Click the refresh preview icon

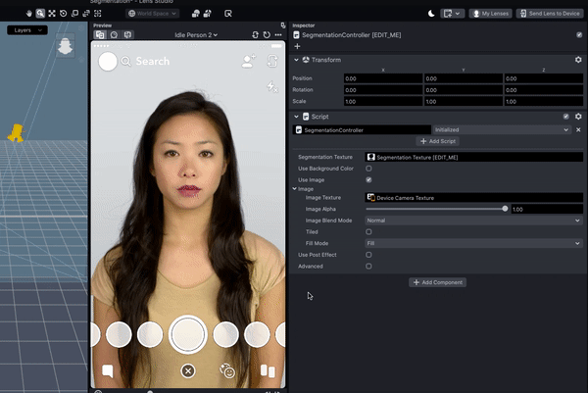(x=267, y=35)
